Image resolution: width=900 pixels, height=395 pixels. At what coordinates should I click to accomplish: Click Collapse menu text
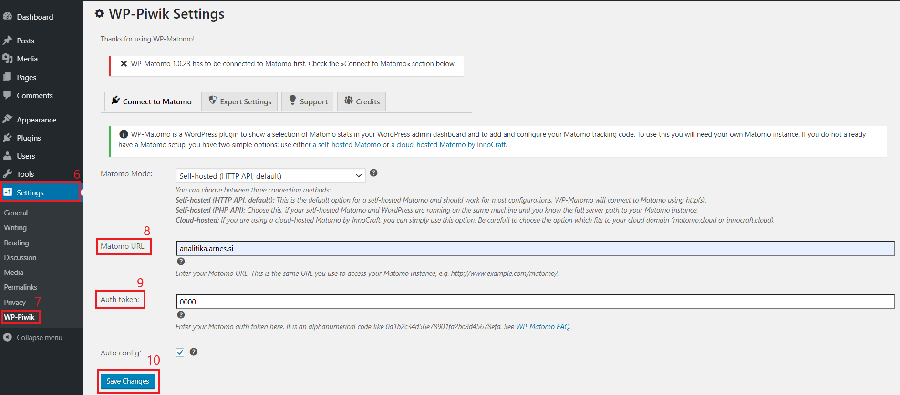40,337
